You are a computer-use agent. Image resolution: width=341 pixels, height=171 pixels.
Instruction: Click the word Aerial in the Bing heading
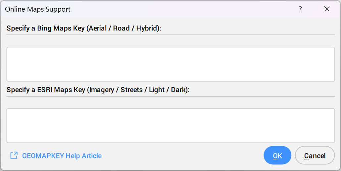(x=98, y=28)
